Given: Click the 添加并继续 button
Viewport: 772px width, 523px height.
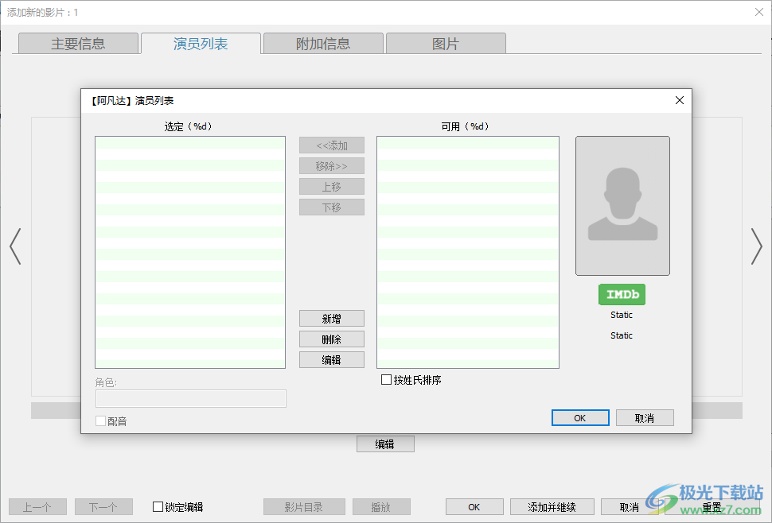Looking at the screenshot, I should pyautogui.click(x=552, y=506).
